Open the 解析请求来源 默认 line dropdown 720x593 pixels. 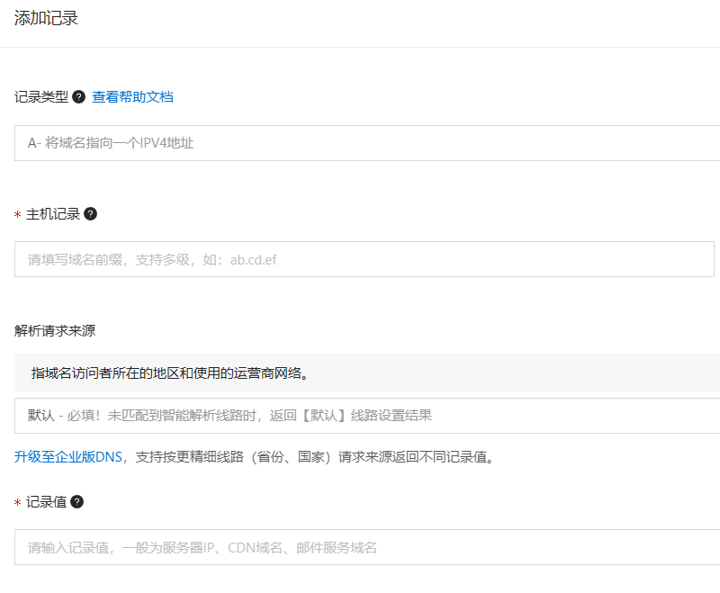367,416
